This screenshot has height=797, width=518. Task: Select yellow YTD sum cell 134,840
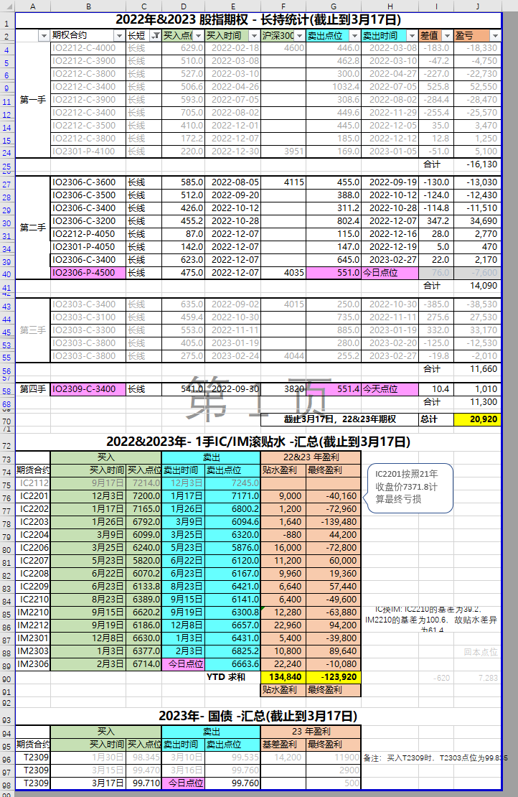[283, 678]
